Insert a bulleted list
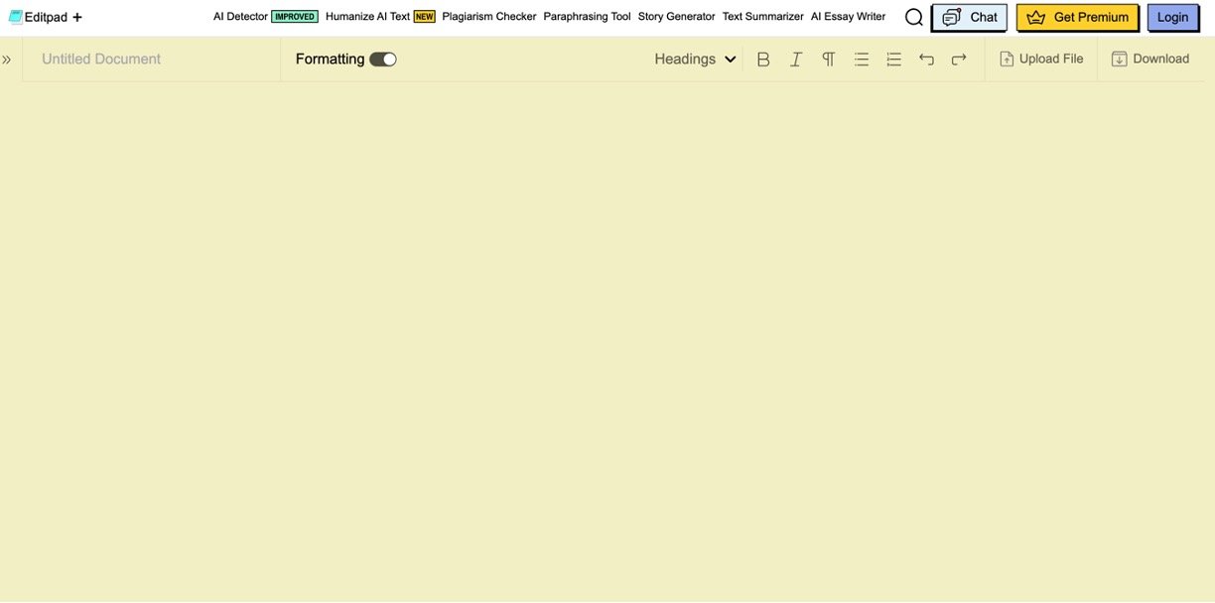Screen dimensions: 1215x603 [862, 60]
